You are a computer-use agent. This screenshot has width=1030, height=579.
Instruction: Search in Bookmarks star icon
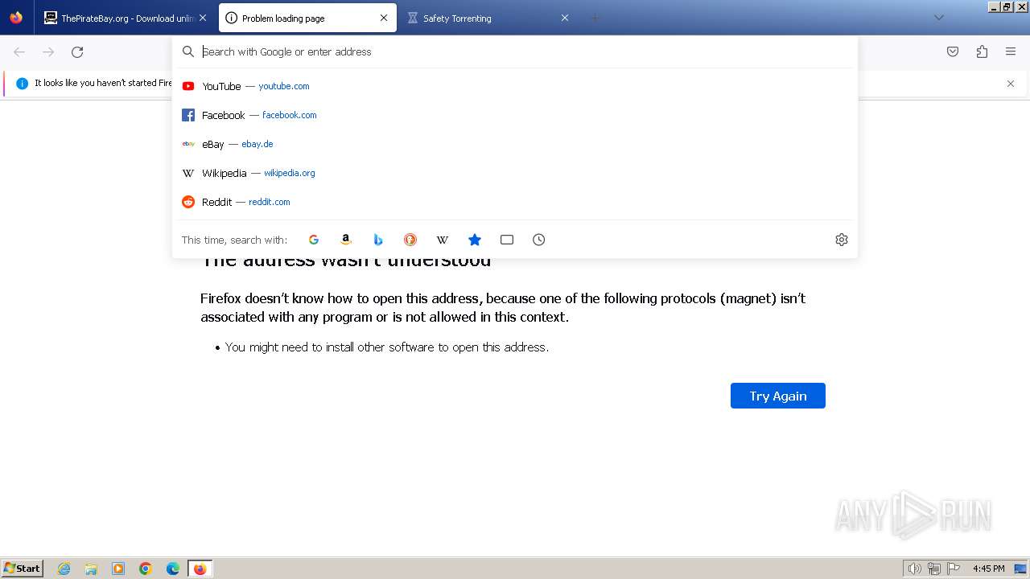tap(475, 240)
